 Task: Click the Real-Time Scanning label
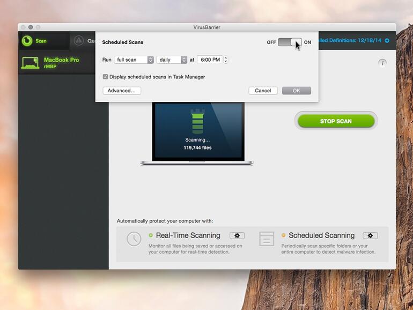(x=188, y=235)
